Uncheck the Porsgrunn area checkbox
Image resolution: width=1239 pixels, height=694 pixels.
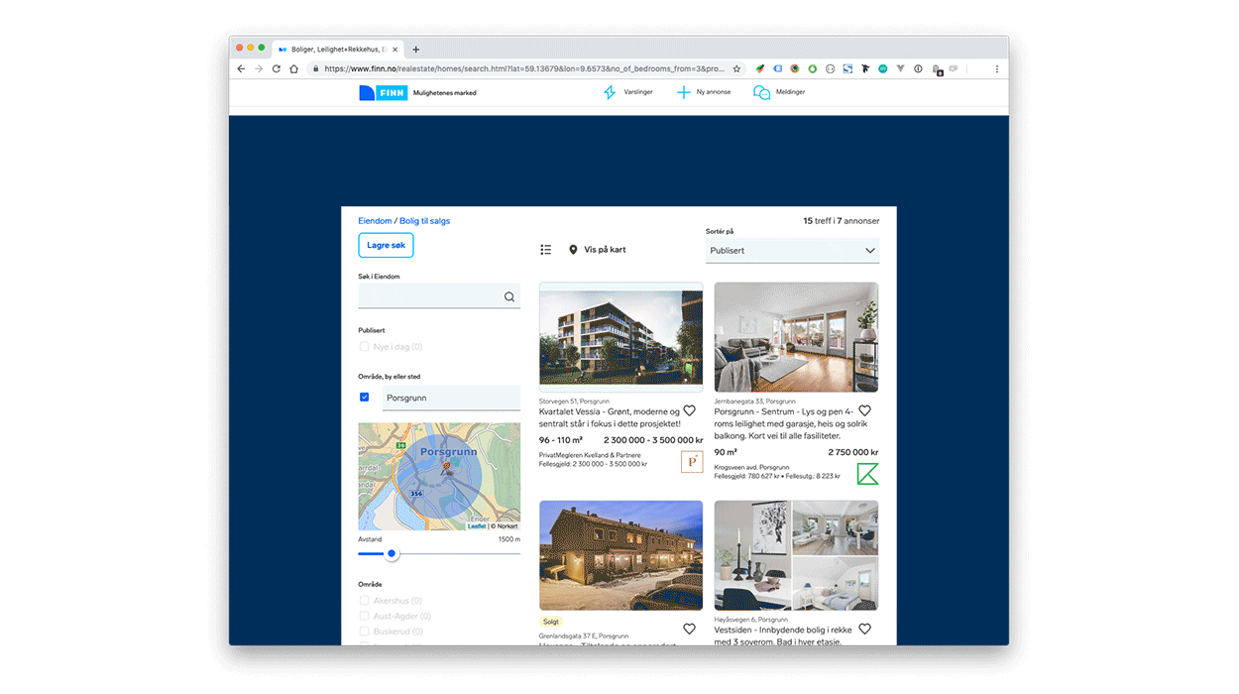pyautogui.click(x=364, y=397)
